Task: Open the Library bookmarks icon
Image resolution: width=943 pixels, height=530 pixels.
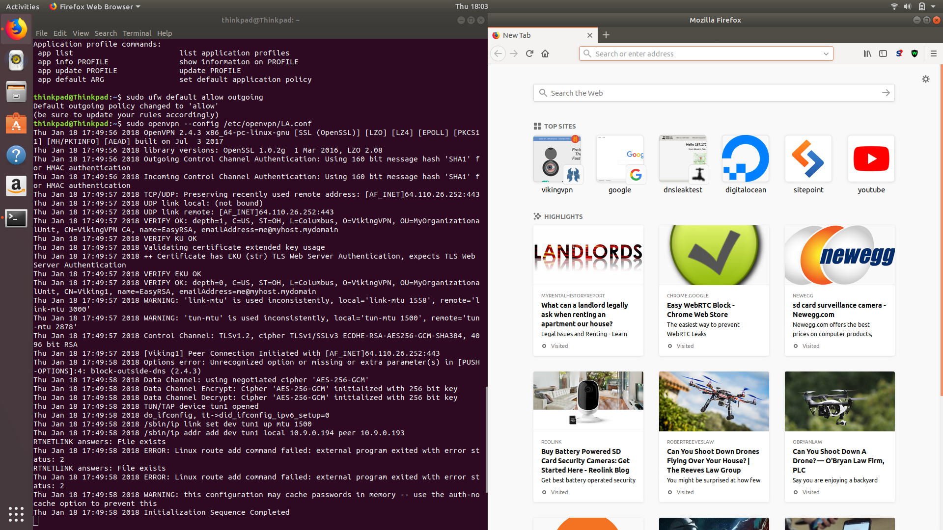Action: pos(867,53)
